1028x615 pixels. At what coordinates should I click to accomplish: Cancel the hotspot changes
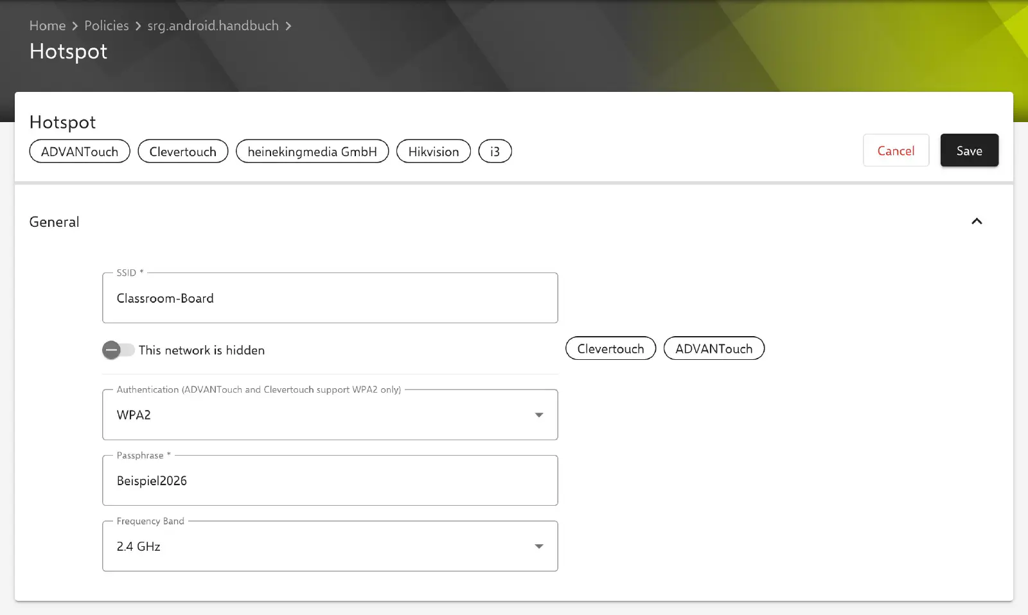896,150
